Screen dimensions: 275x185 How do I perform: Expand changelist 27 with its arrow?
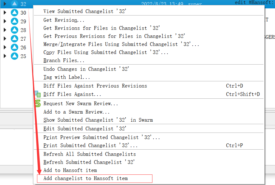click(5, 39)
